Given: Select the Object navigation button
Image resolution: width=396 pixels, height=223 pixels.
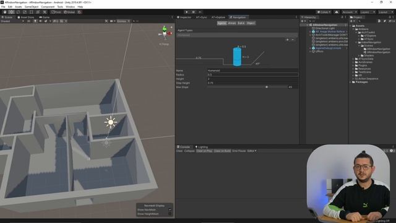Looking at the screenshot, I should pos(251,23).
